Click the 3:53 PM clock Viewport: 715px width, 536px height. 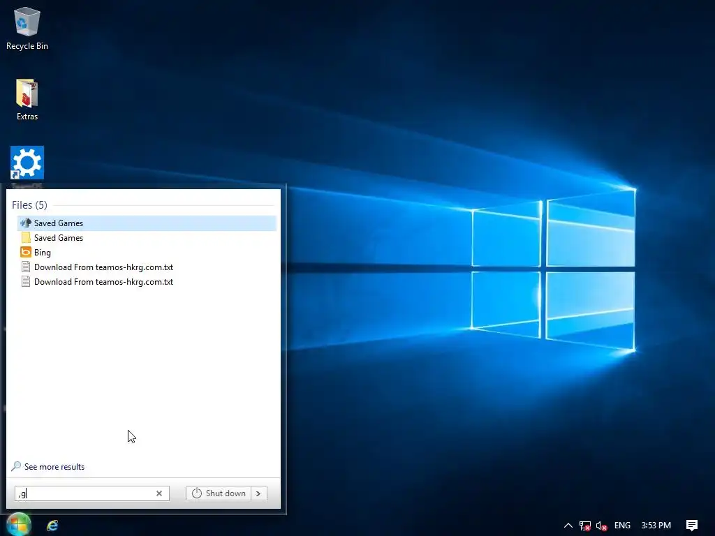point(656,526)
